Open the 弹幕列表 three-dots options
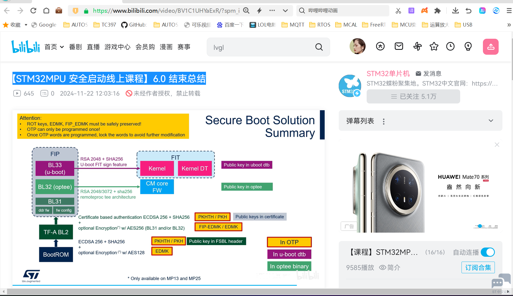This screenshot has width=513, height=296. tap(384, 121)
